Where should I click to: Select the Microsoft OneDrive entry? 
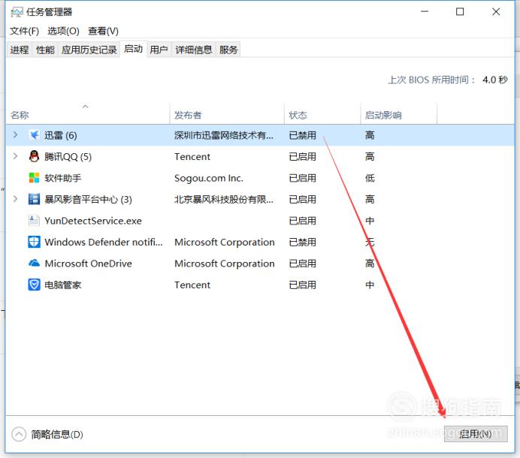pos(88,264)
